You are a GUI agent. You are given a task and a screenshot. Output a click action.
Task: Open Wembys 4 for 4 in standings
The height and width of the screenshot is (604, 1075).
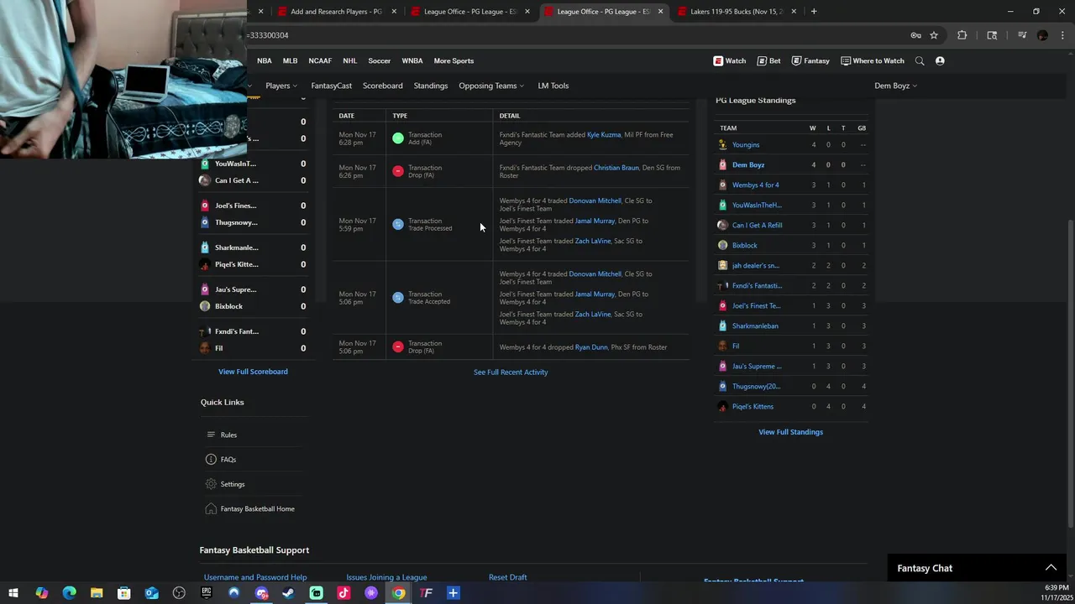[x=756, y=185]
